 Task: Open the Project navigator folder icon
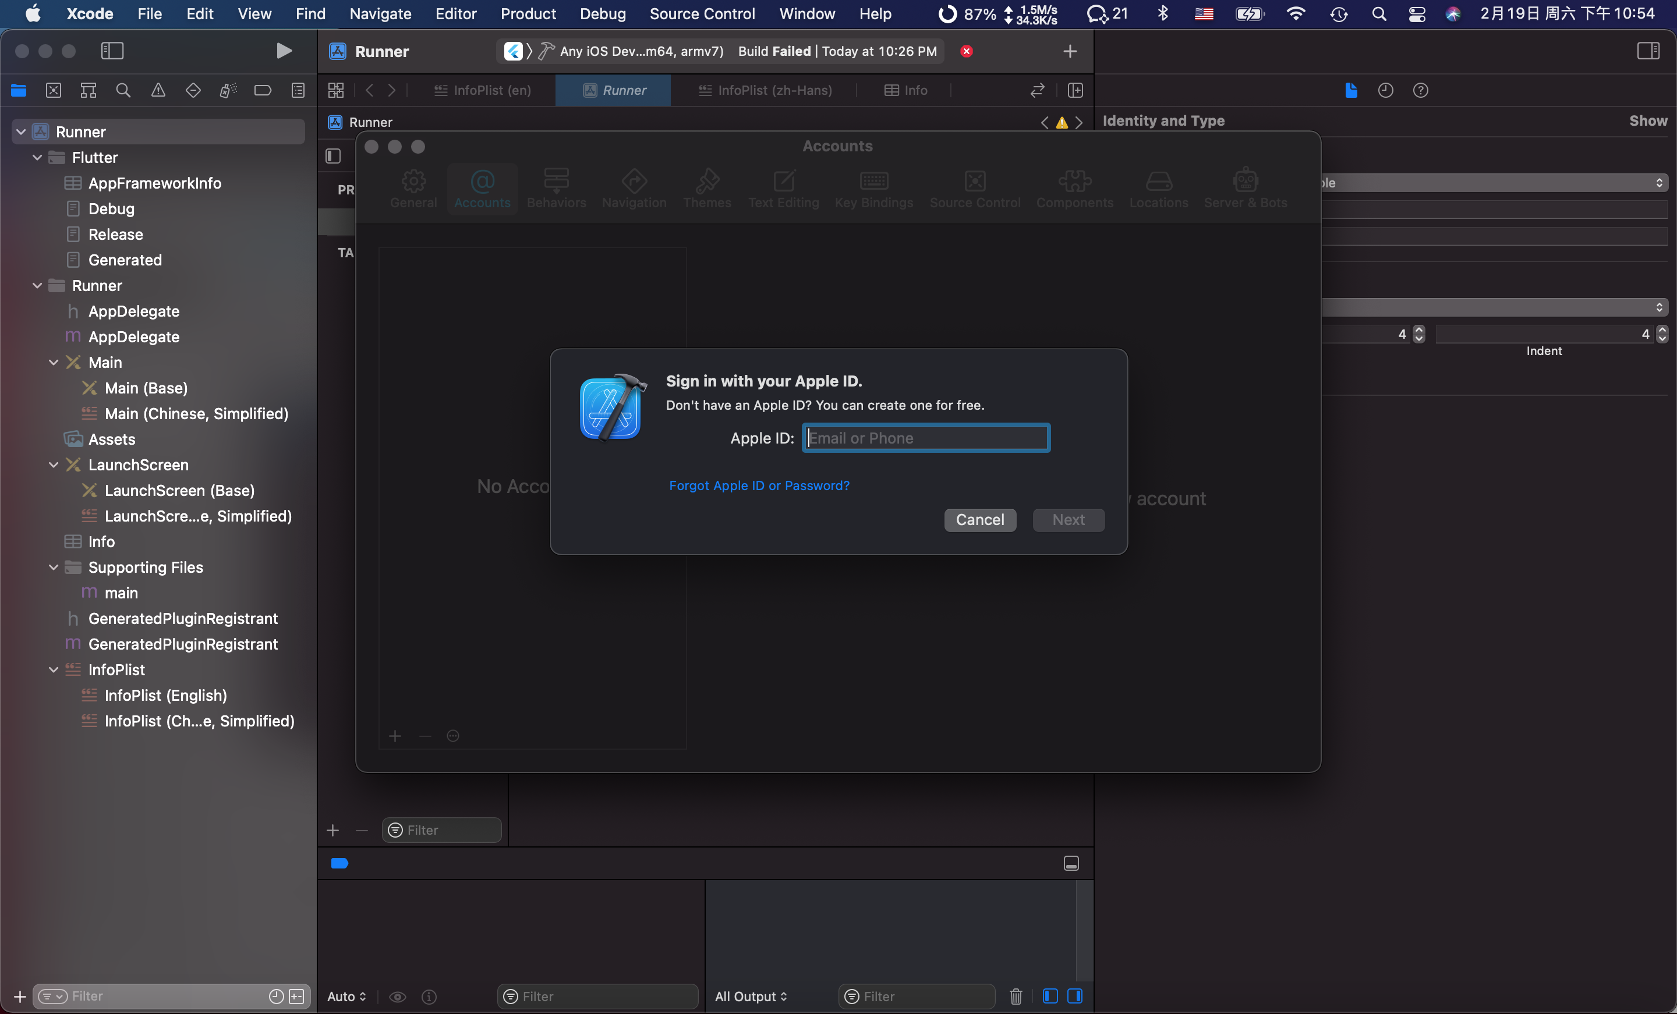19,90
